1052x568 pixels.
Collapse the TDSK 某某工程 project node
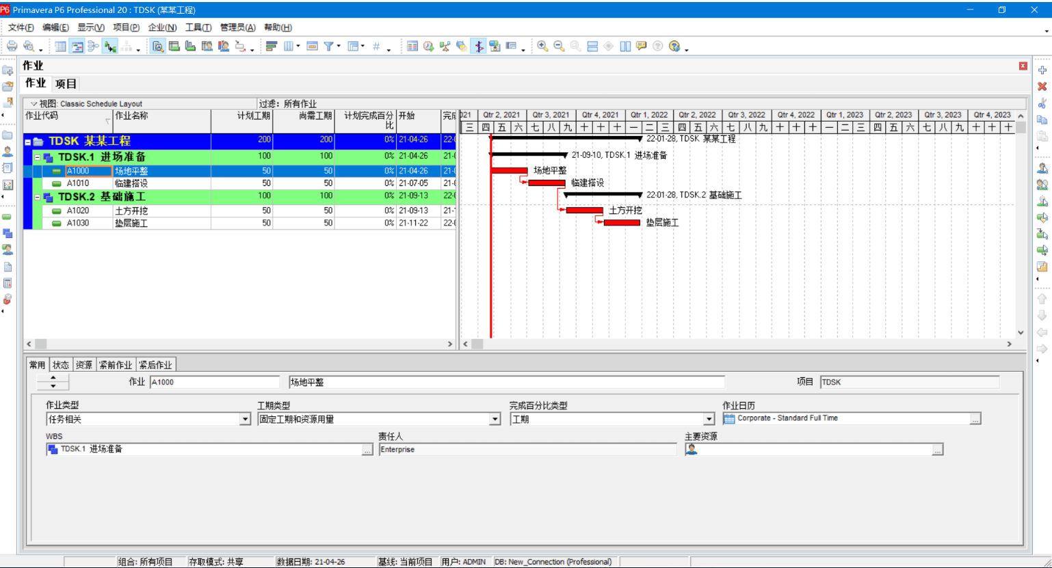pos(28,141)
